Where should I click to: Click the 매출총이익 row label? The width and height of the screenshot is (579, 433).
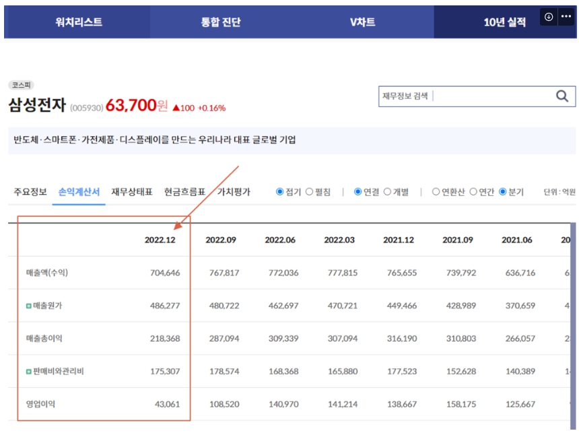(44, 339)
